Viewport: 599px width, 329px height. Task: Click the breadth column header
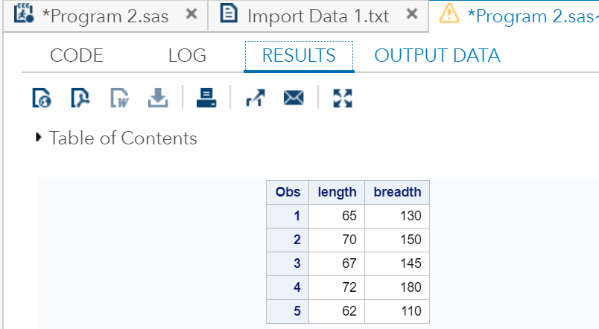397,192
